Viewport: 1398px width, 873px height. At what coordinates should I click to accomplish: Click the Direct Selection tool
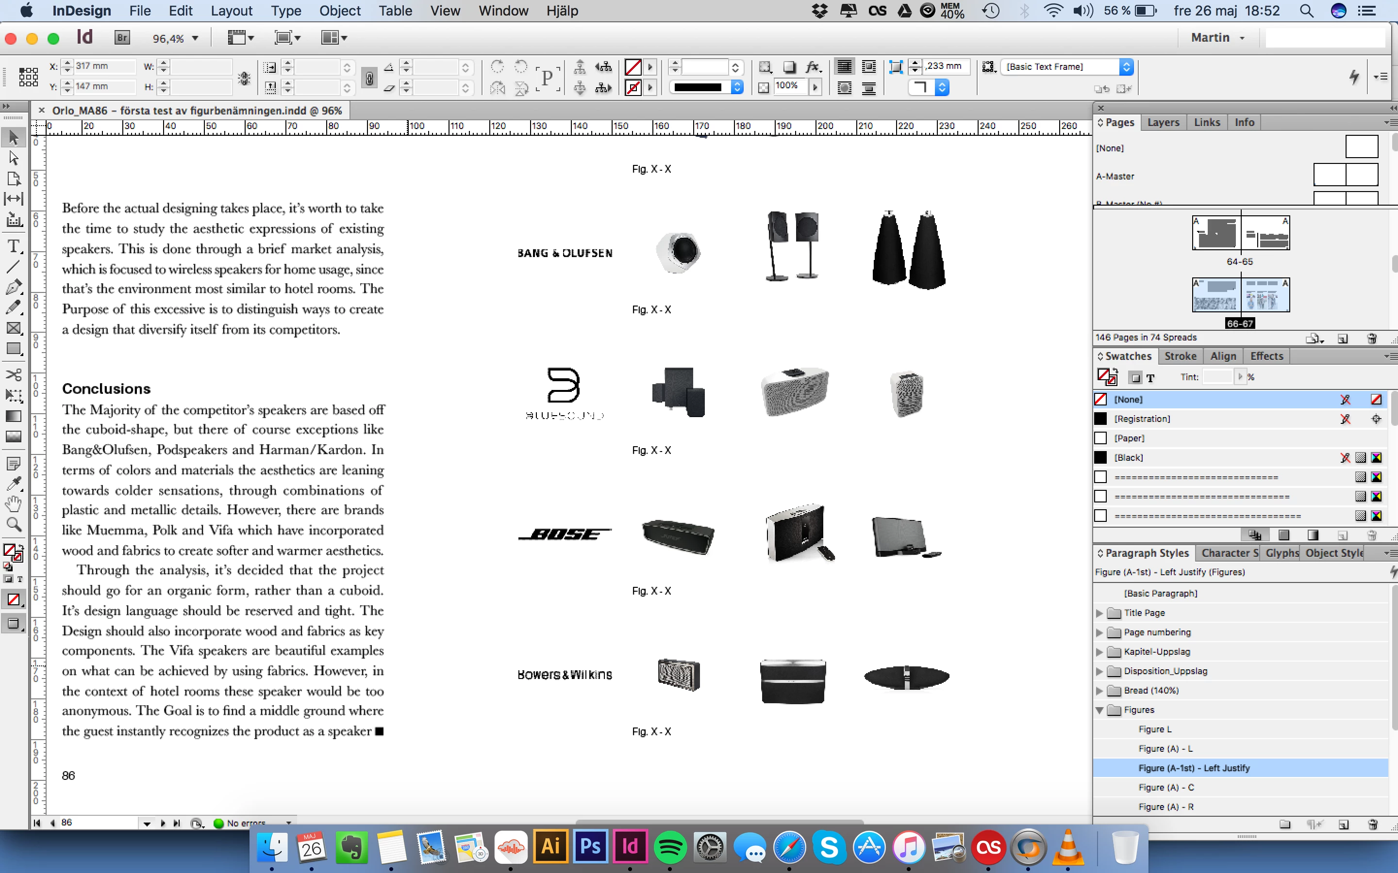point(13,158)
